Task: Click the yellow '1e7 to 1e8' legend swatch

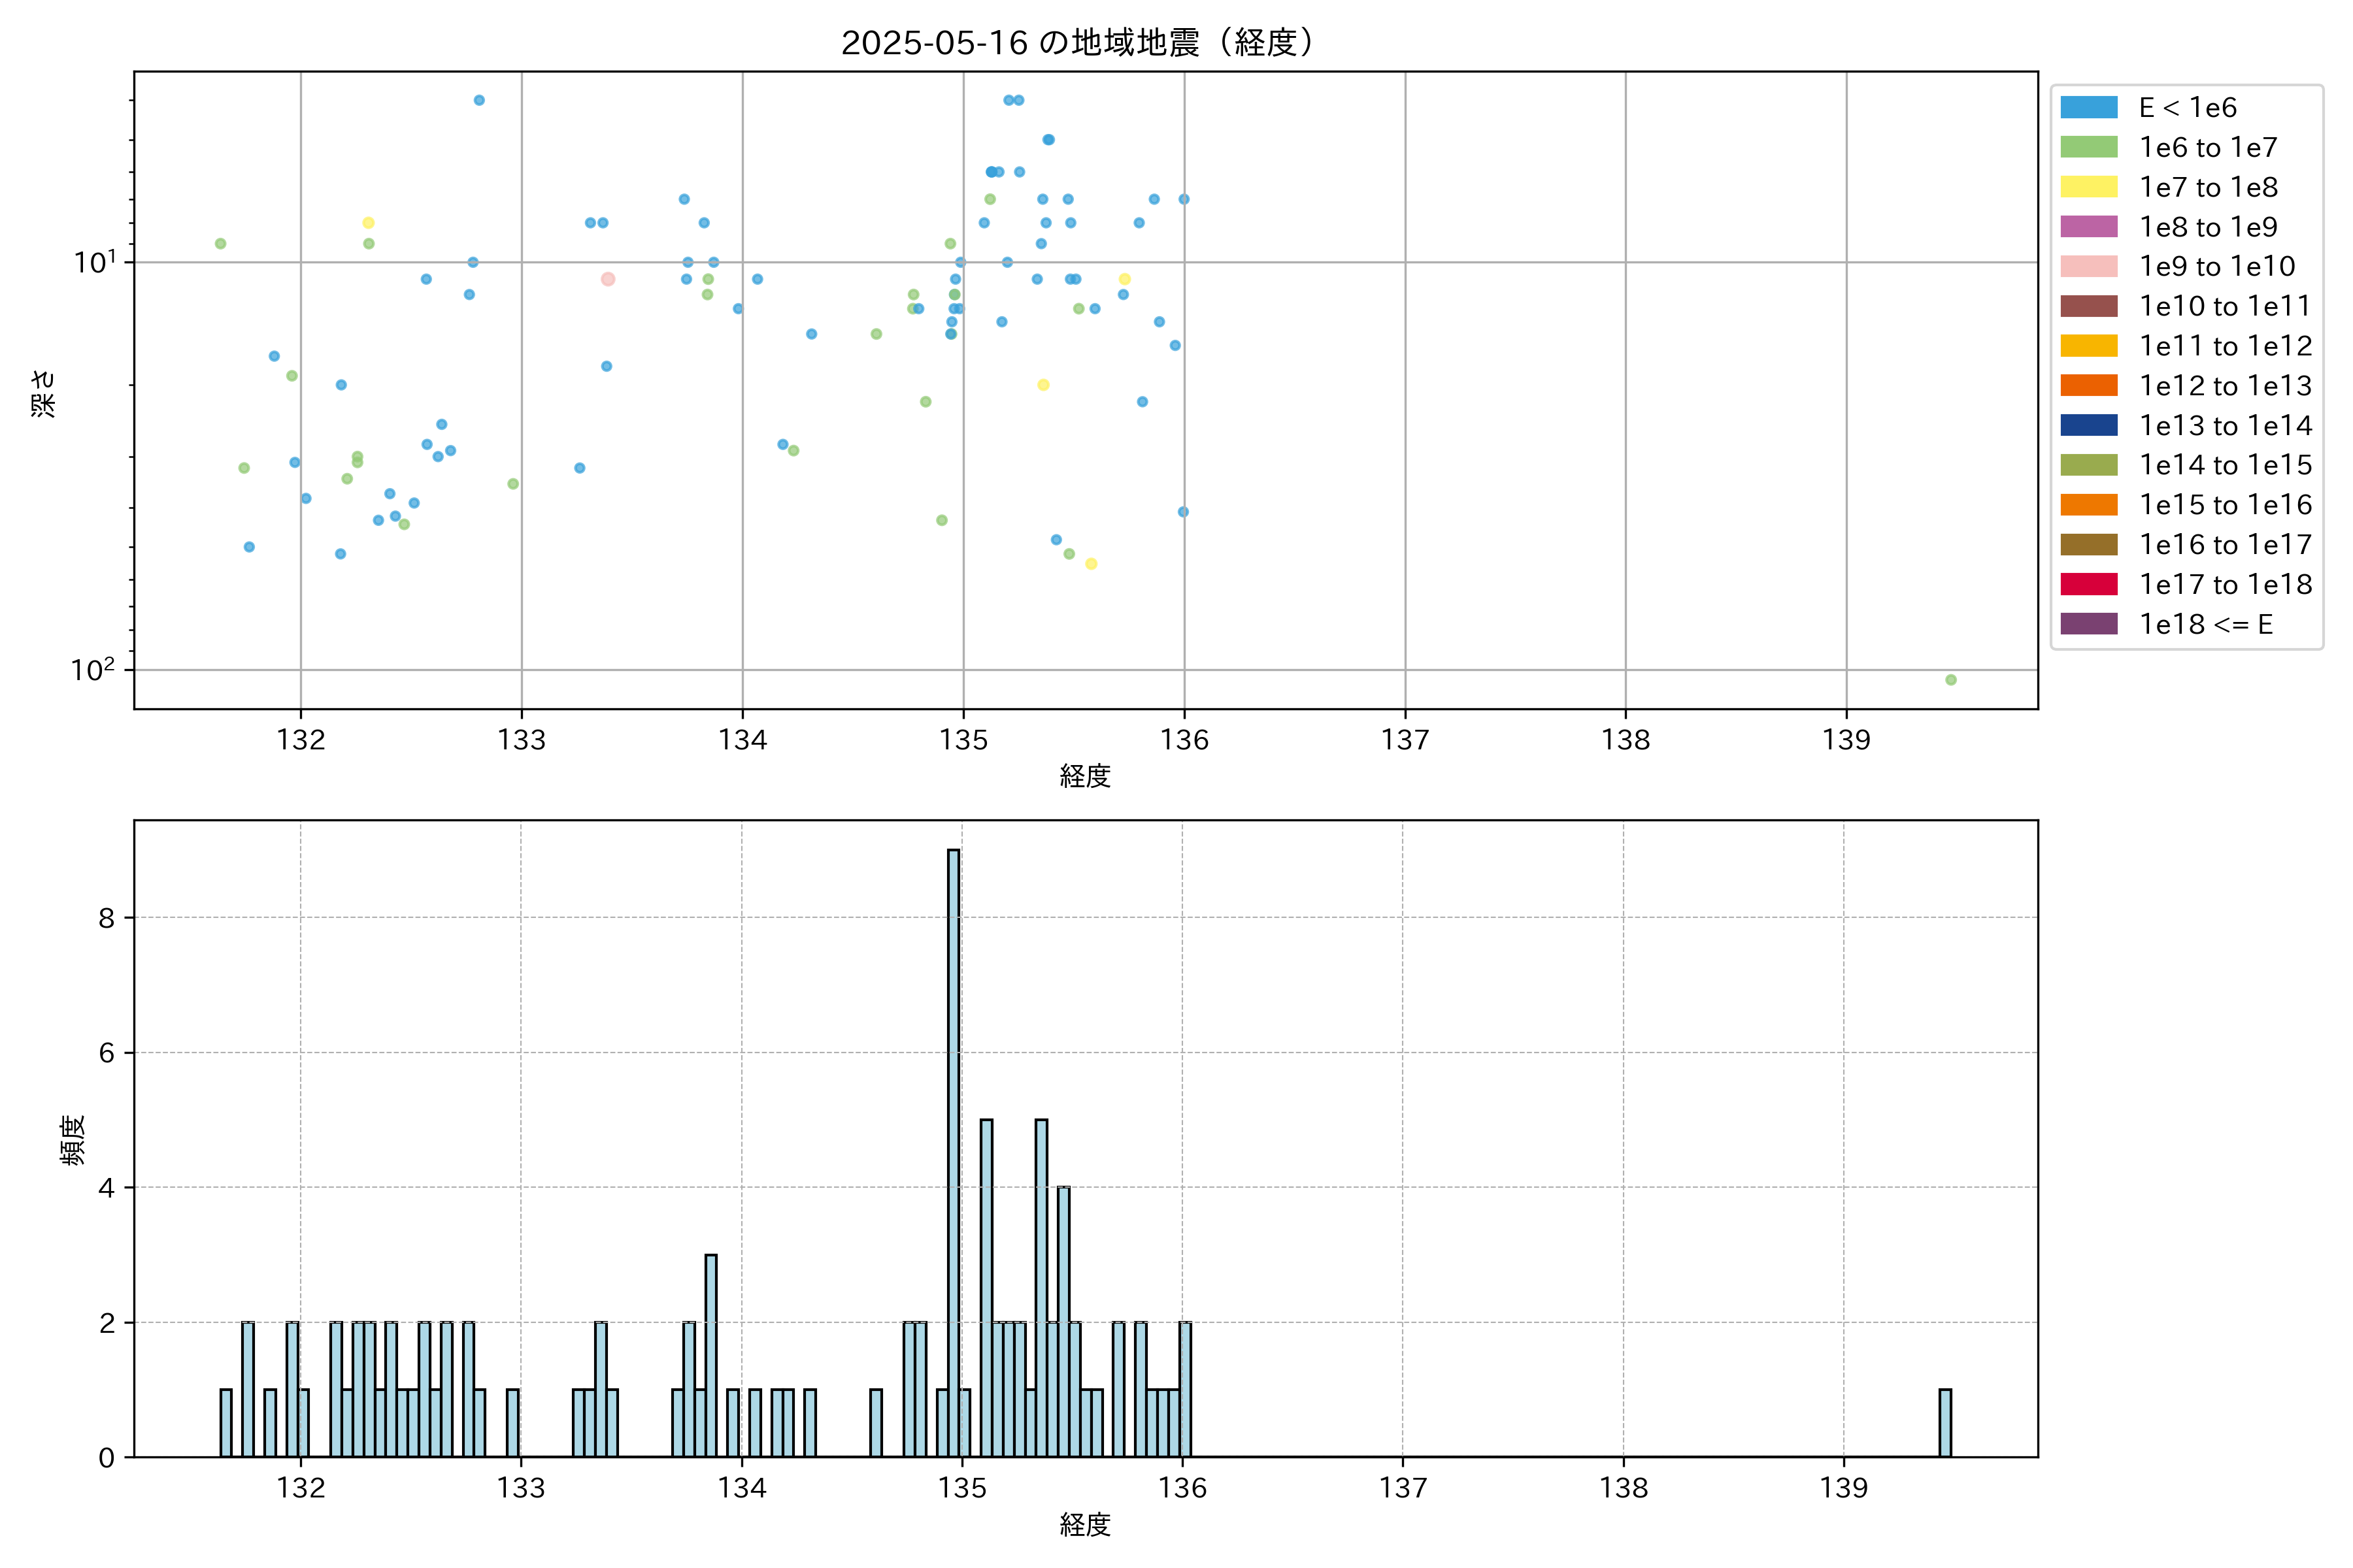Action: click(x=2088, y=187)
